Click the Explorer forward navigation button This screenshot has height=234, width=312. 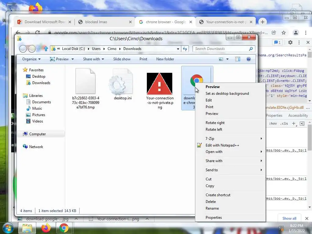coord(31,48)
